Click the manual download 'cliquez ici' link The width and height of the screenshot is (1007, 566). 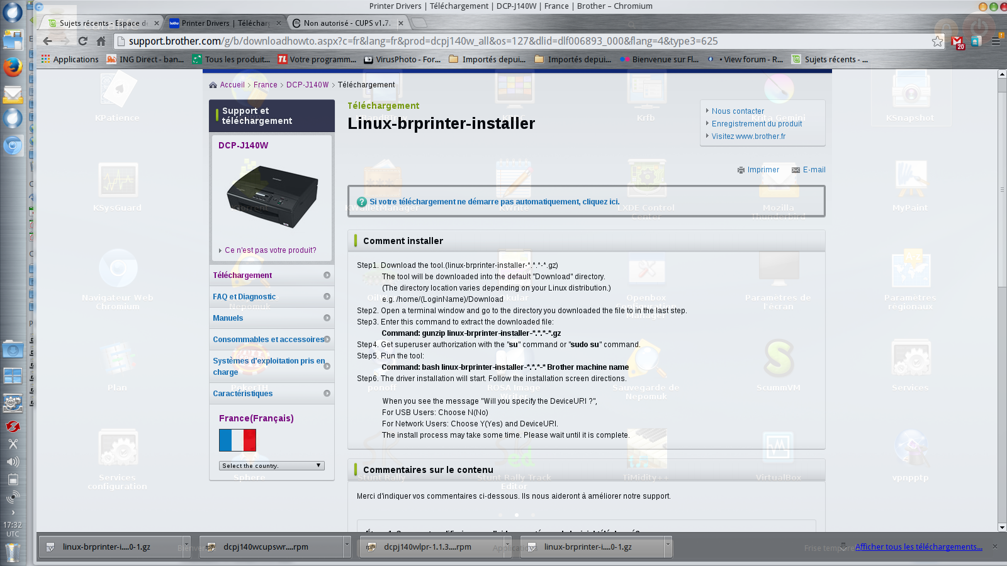[x=494, y=202]
